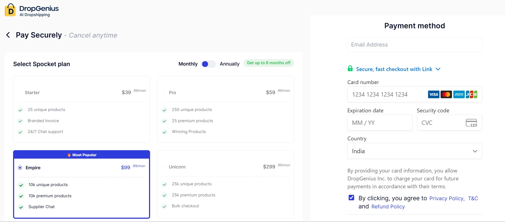Viewport: 505px width, 222px height.
Task: Click the Visa card icon
Action: (x=434, y=94)
